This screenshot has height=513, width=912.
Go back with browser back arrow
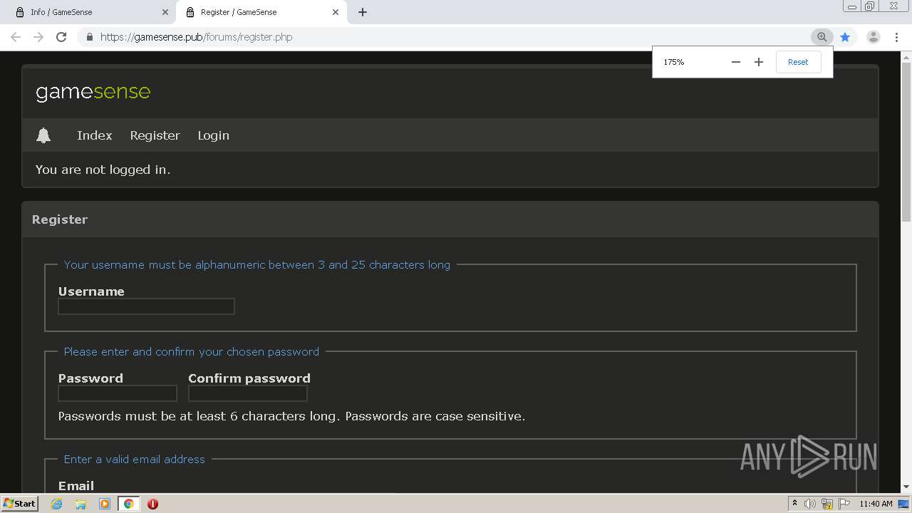click(16, 37)
